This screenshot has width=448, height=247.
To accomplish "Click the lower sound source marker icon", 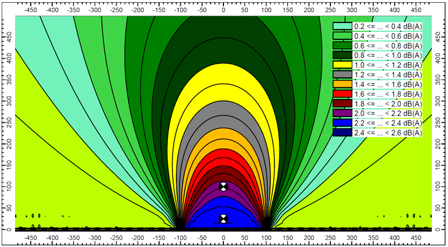I will coord(223,218).
